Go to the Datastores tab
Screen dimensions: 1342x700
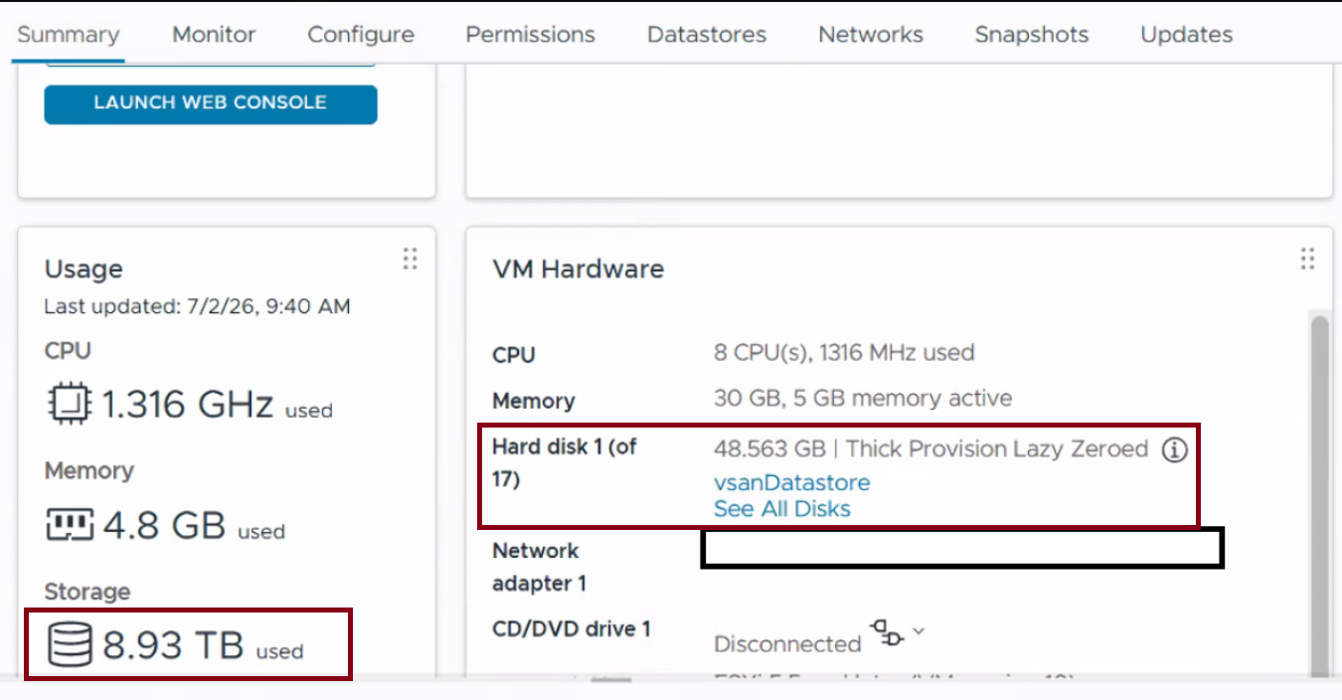pyautogui.click(x=707, y=34)
